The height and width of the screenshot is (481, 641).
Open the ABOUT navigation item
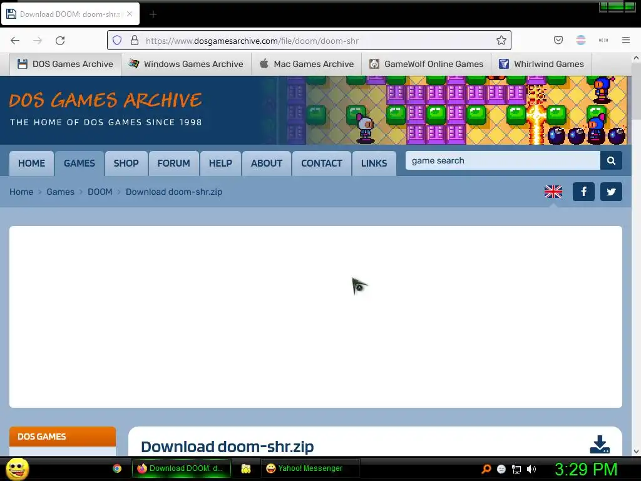point(267,163)
